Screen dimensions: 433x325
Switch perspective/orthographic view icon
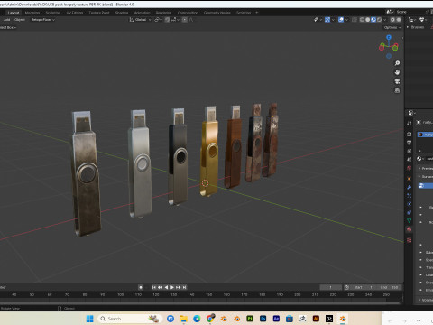click(x=397, y=90)
